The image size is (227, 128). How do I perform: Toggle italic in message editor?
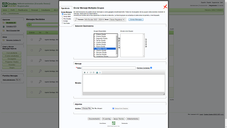coord(87,73)
